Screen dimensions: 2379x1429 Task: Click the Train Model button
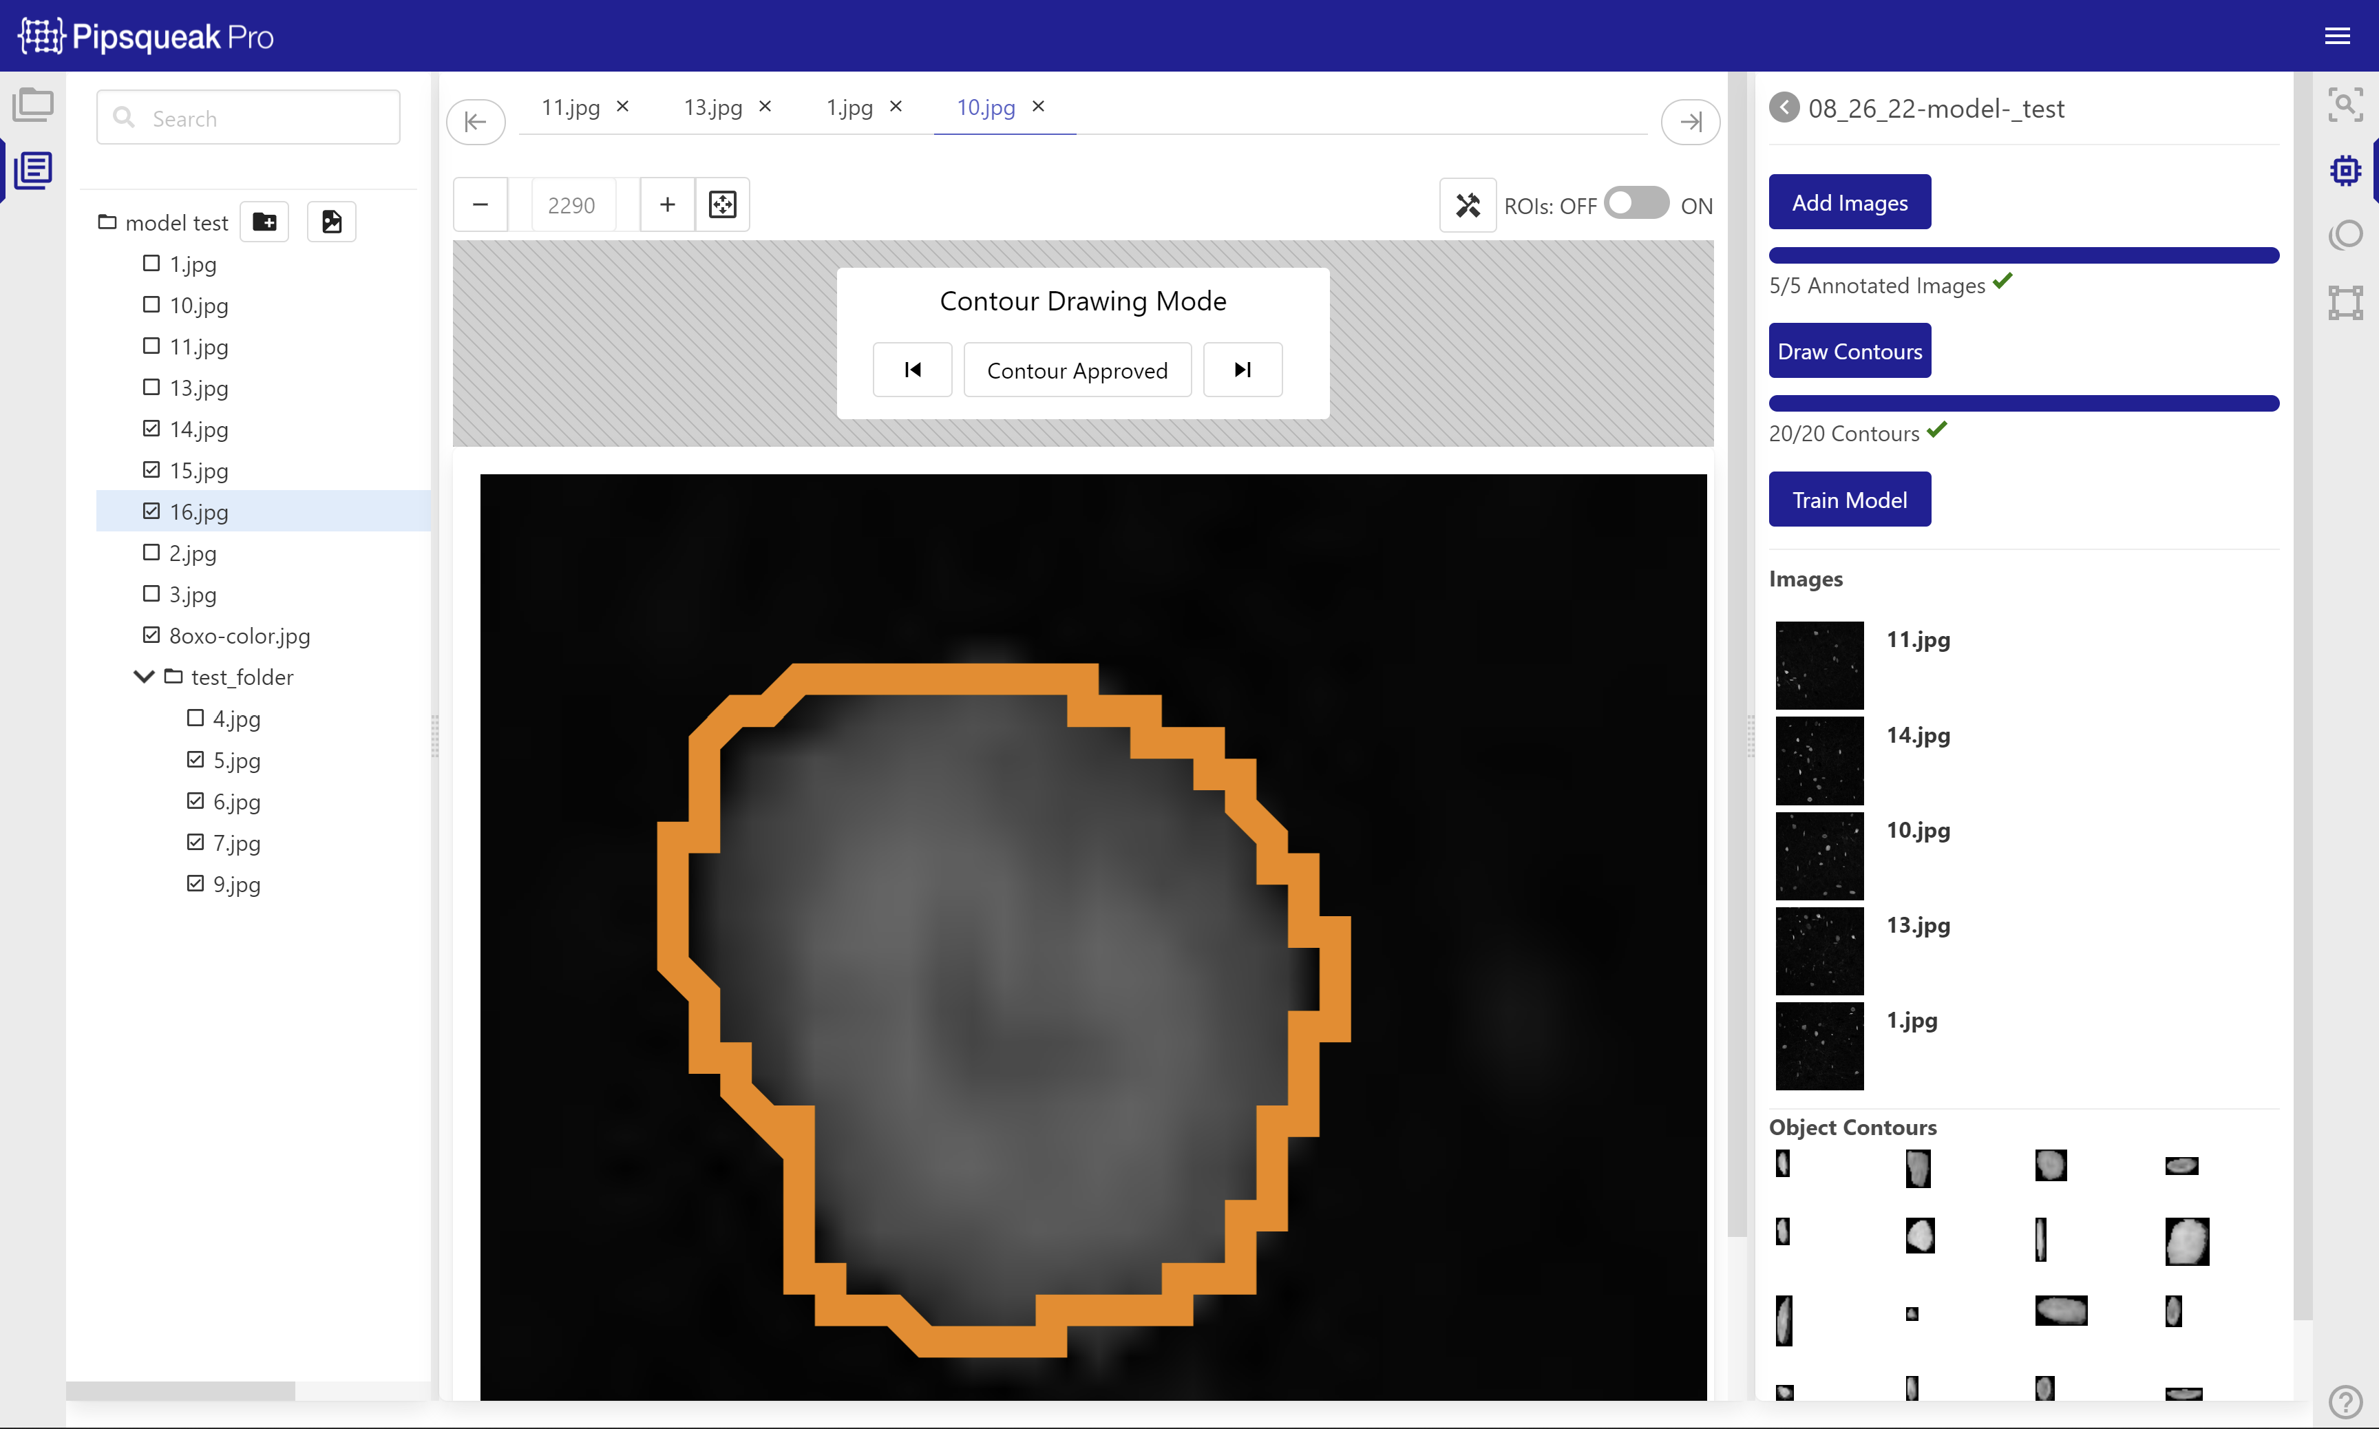click(x=1848, y=500)
